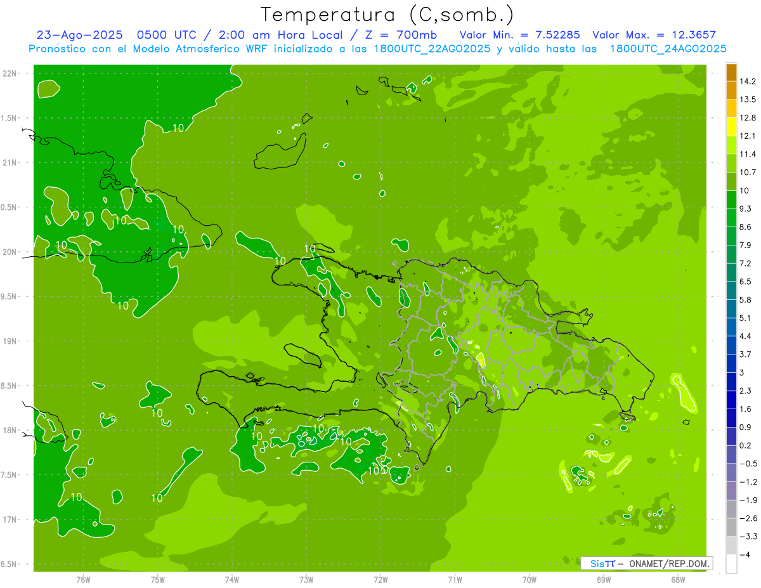Click the "75W" longitude axis label
The height and width of the screenshot is (588, 761).
(158, 580)
